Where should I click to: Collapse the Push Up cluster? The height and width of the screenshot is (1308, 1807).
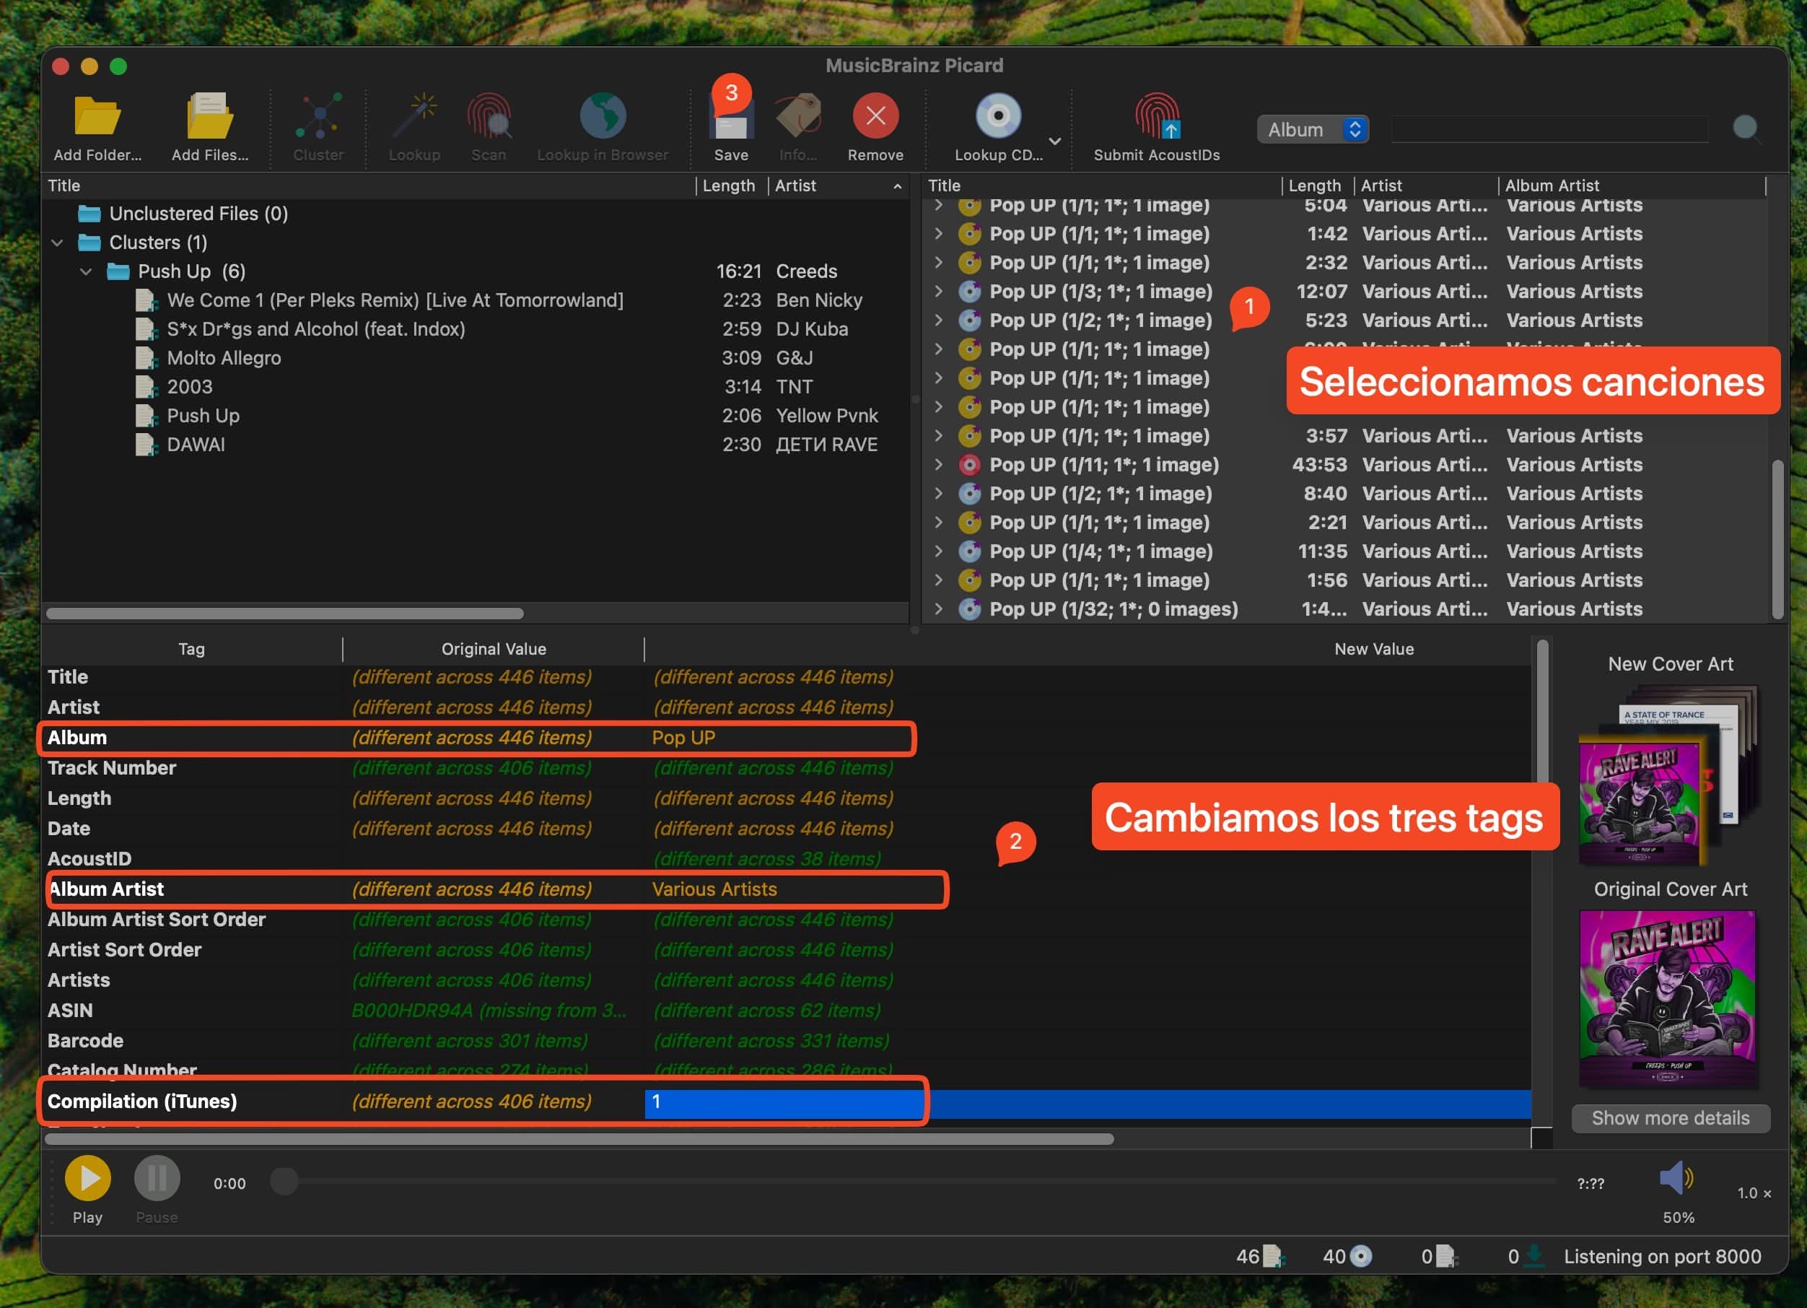point(86,272)
